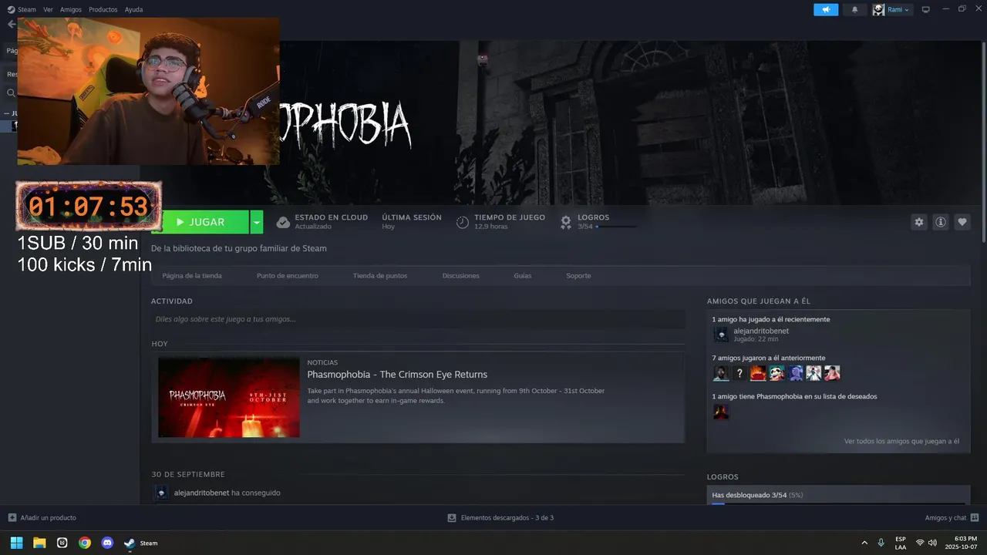Click the volume speaker tray icon
987x555 pixels.
[932, 543]
